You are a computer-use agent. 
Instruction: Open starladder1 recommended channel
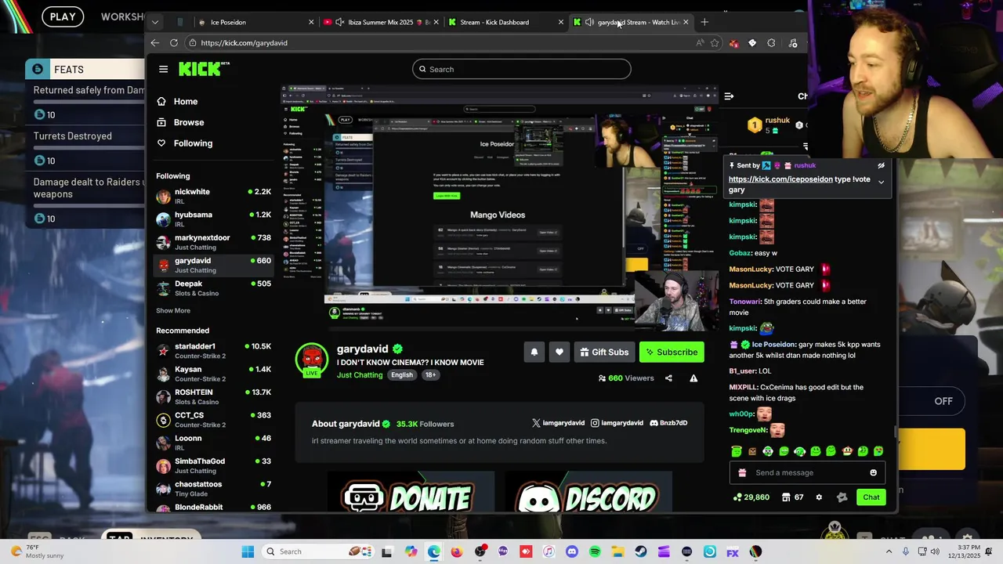[213, 351]
